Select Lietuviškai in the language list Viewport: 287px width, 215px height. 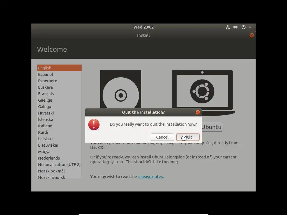(x=59, y=145)
